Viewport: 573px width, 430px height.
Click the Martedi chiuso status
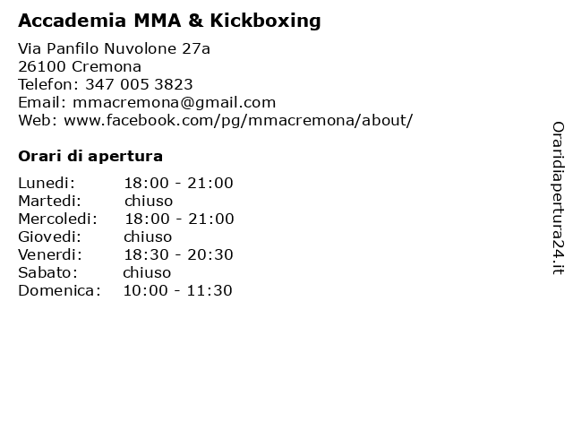149,201
